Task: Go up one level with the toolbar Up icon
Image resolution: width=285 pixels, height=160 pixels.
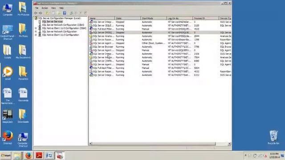Action: click(x=47, y=13)
